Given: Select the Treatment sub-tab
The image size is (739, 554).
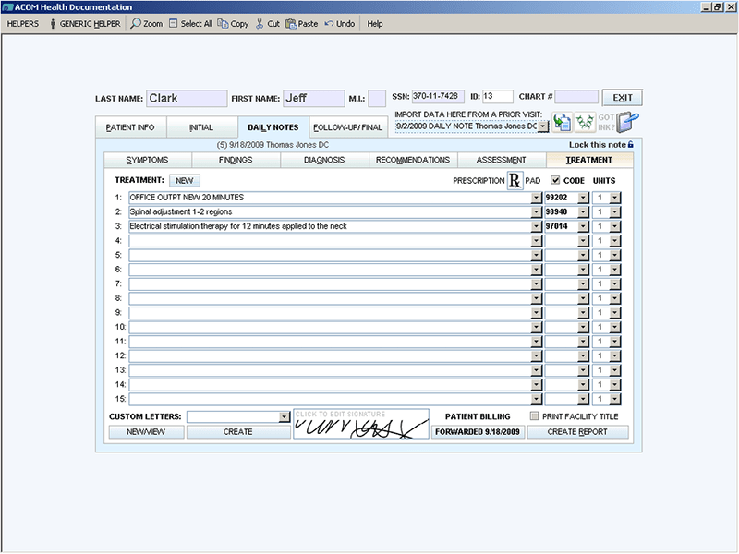Looking at the screenshot, I should (589, 160).
